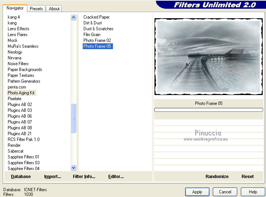Open the Presets tab

(36, 9)
